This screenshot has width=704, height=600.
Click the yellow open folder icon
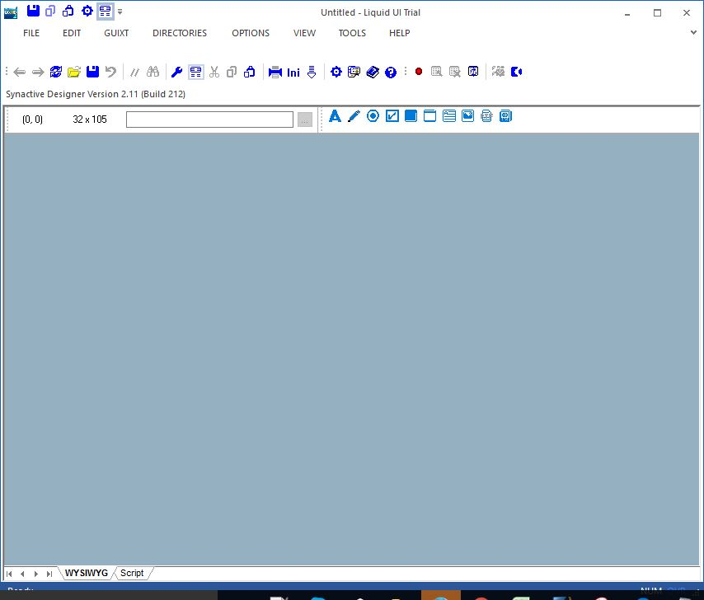pyautogui.click(x=74, y=72)
